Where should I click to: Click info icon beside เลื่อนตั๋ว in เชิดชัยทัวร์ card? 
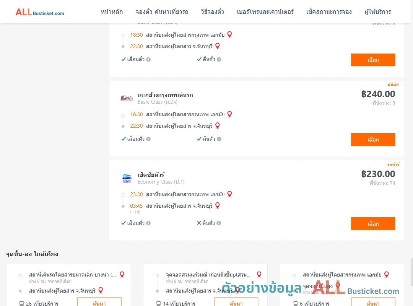tap(148, 223)
